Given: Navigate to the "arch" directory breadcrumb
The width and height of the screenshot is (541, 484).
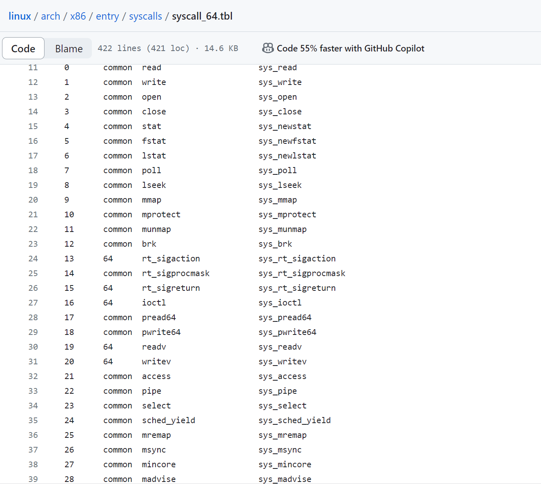Looking at the screenshot, I should pyautogui.click(x=50, y=16).
